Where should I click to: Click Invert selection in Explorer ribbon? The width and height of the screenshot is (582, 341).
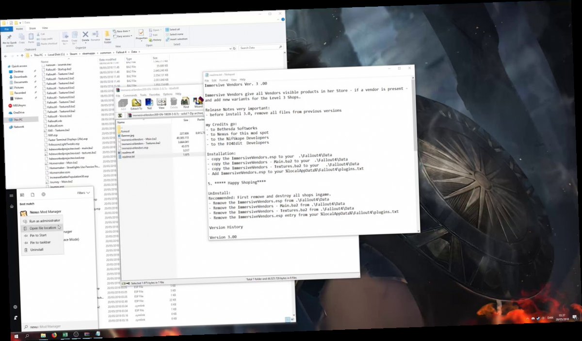pos(177,39)
